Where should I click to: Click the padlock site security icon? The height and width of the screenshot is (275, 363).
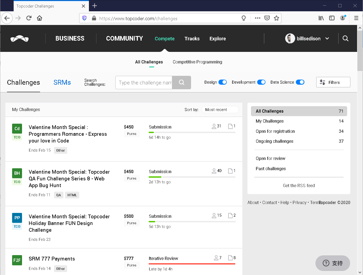[x=94, y=18]
